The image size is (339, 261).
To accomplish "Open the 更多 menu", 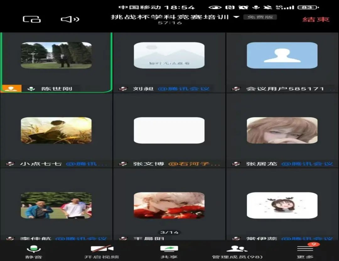I will [x=305, y=252].
